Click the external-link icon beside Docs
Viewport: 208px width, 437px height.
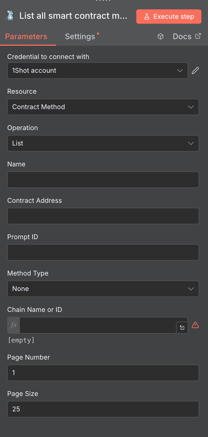198,36
